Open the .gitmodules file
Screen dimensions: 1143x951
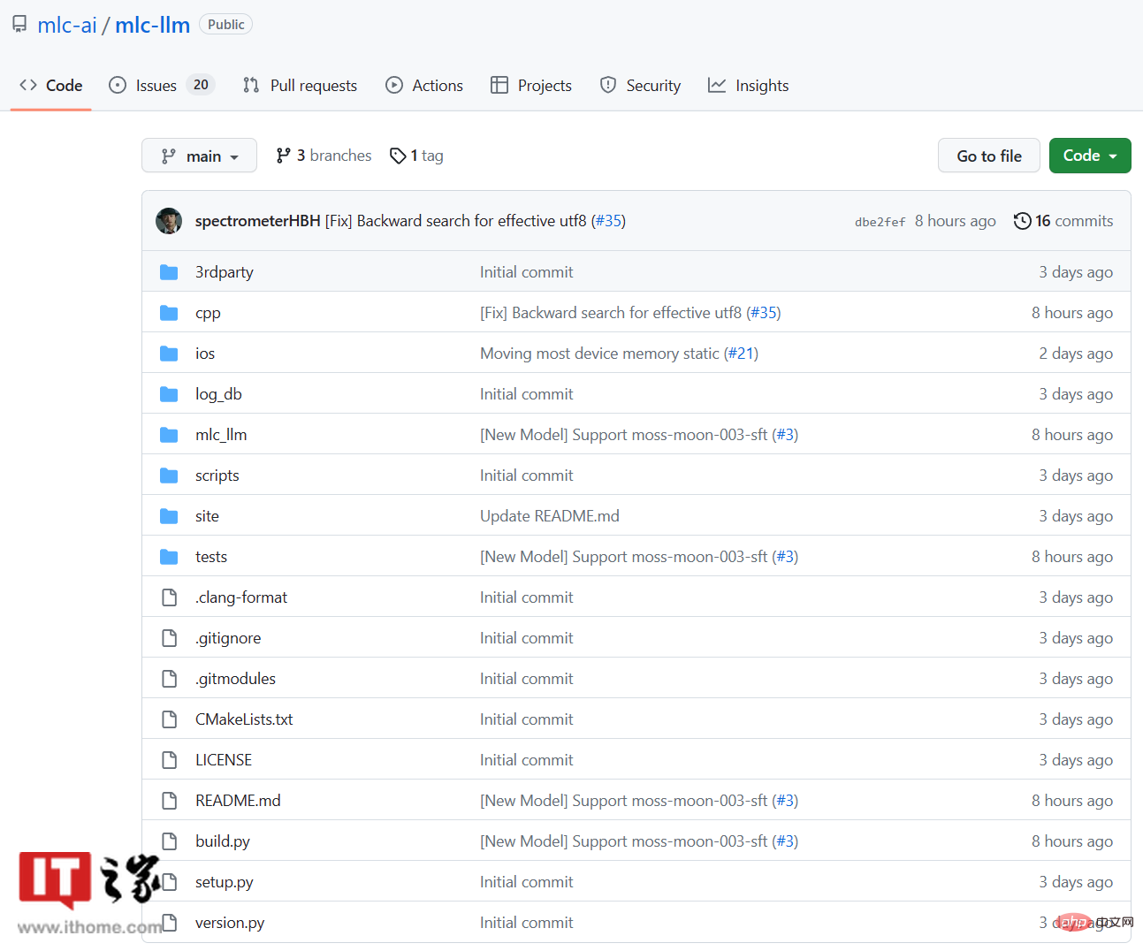(x=235, y=679)
